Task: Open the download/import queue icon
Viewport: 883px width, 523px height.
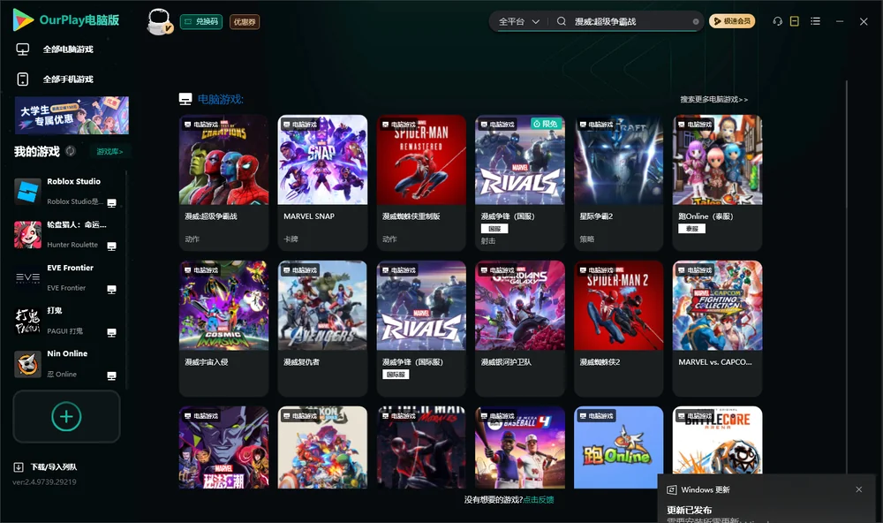Action: pyautogui.click(x=19, y=466)
